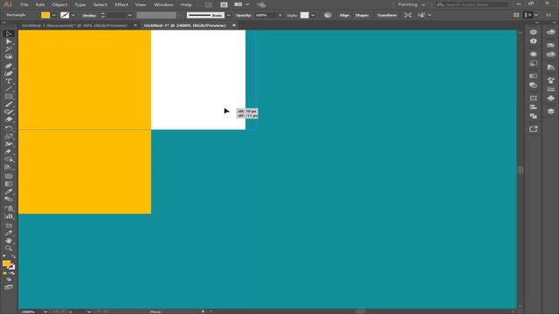This screenshot has width=559, height=314.
Task: Open the Asset Export panel icon
Action: click(534, 129)
